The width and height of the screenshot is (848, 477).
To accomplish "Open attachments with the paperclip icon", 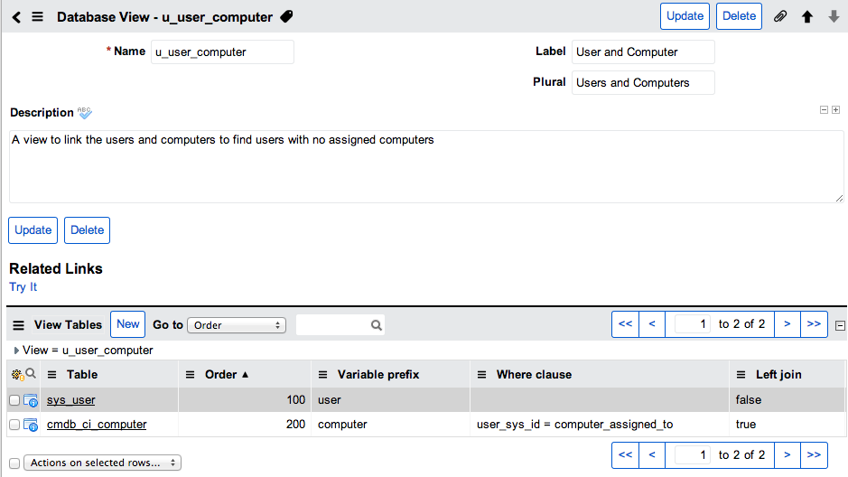I will tap(780, 17).
